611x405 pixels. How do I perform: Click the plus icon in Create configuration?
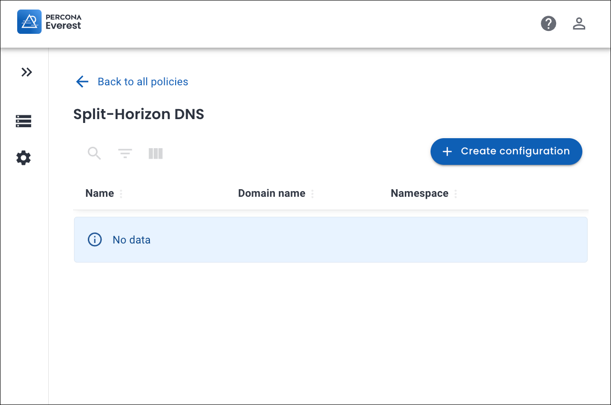tap(447, 152)
